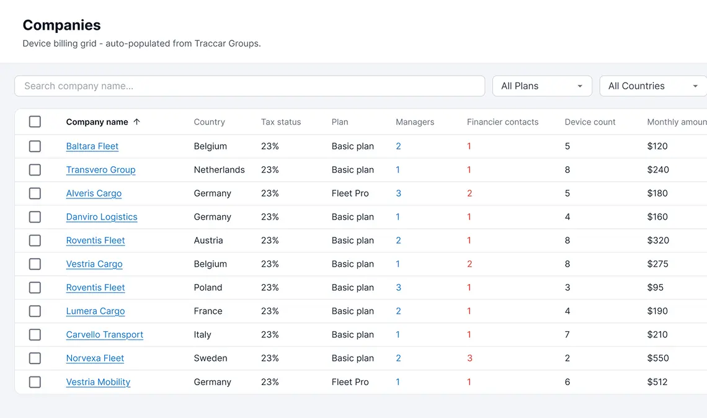Open Roventis Fleet link in Poland row

click(95, 288)
